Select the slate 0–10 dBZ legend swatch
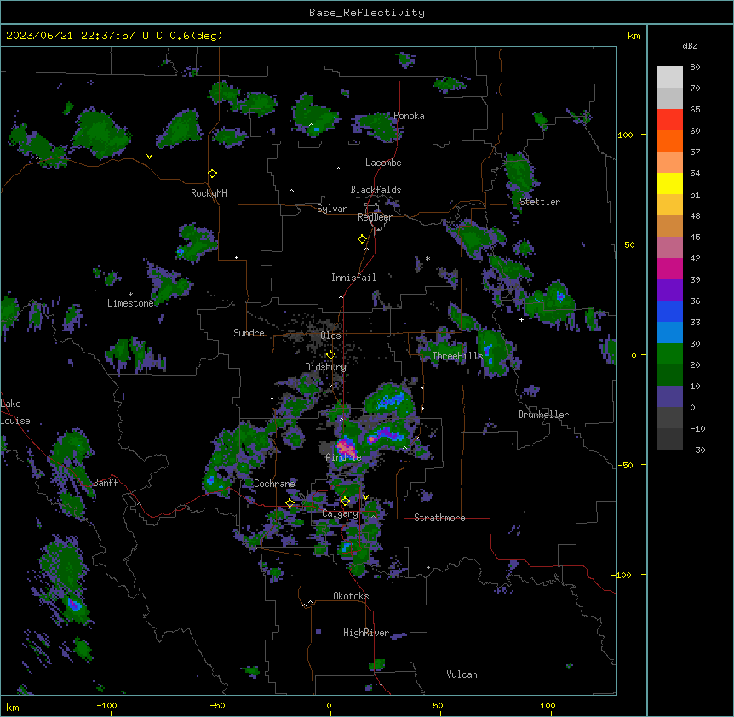Image resolution: width=734 pixels, height=717 pixels. click(x=669, y=397)
